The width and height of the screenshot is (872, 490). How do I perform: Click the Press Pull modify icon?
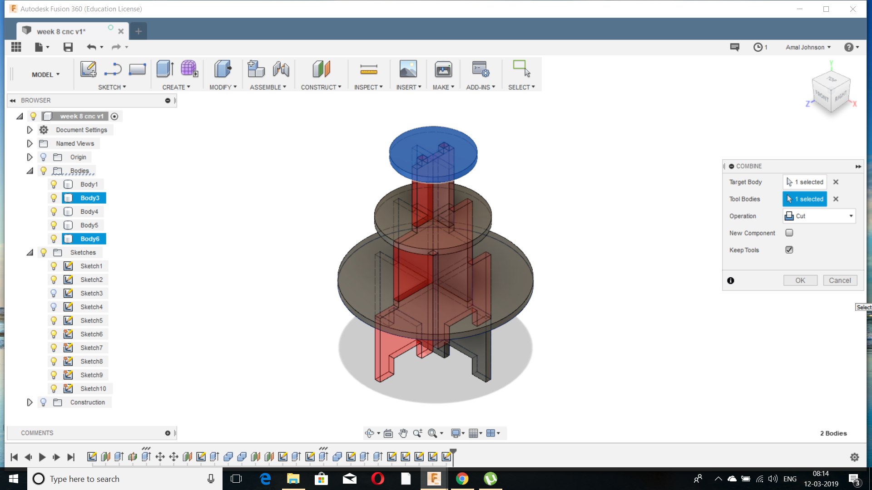[223, 69]
